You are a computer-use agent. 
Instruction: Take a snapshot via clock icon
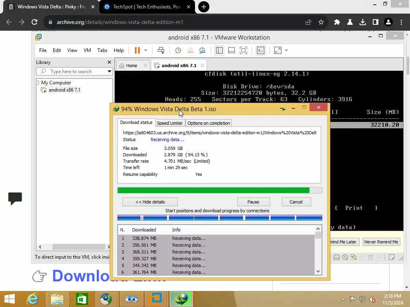tap(178, 50)
